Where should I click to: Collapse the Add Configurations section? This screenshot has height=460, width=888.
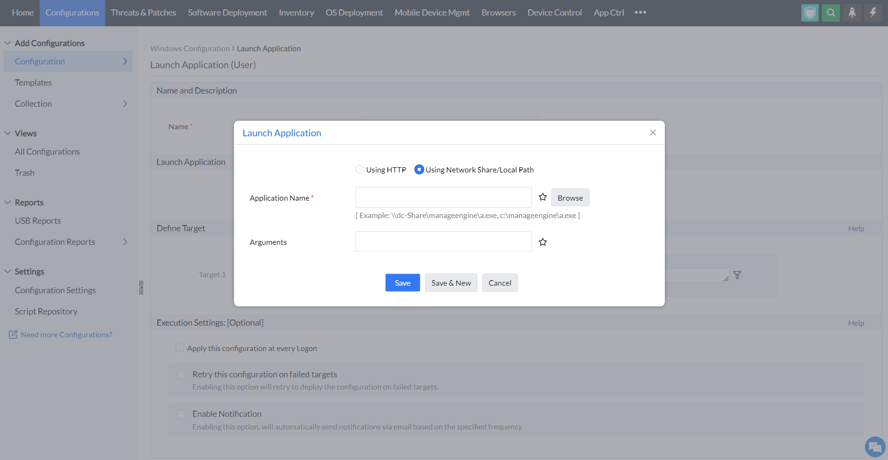[x=8, y=43]
